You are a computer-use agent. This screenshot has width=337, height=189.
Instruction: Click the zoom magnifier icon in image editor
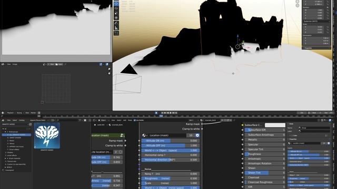pyautogui.click(x=109, y=69)
